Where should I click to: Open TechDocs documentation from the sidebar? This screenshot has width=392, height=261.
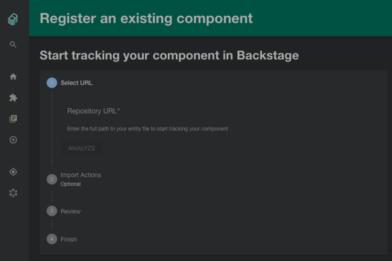coord(13,118)
